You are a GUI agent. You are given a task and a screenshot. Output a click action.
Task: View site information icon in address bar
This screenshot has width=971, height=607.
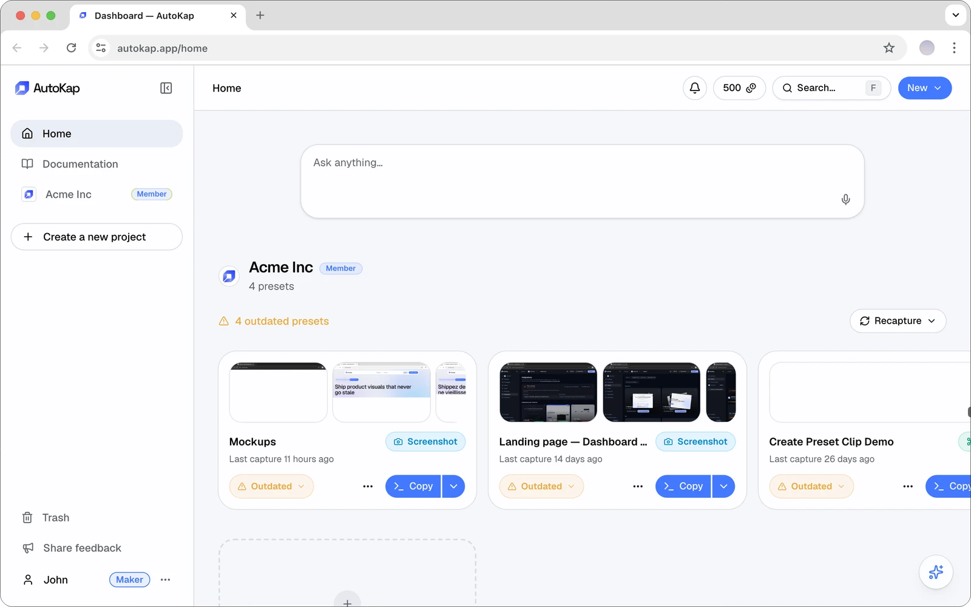point(101,48)
